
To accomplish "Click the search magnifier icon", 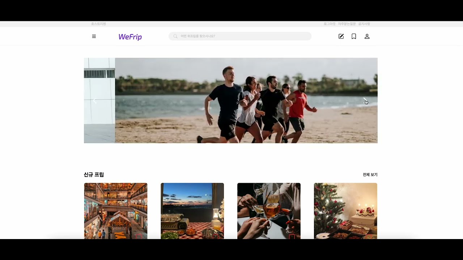I will pos(175,36).
